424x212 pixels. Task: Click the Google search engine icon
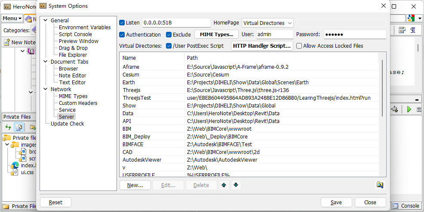[x=411, y=18]
